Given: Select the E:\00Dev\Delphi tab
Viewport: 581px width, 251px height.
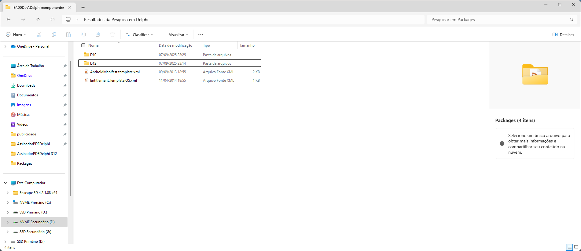Looking at the screenshot, I should 39,7.
